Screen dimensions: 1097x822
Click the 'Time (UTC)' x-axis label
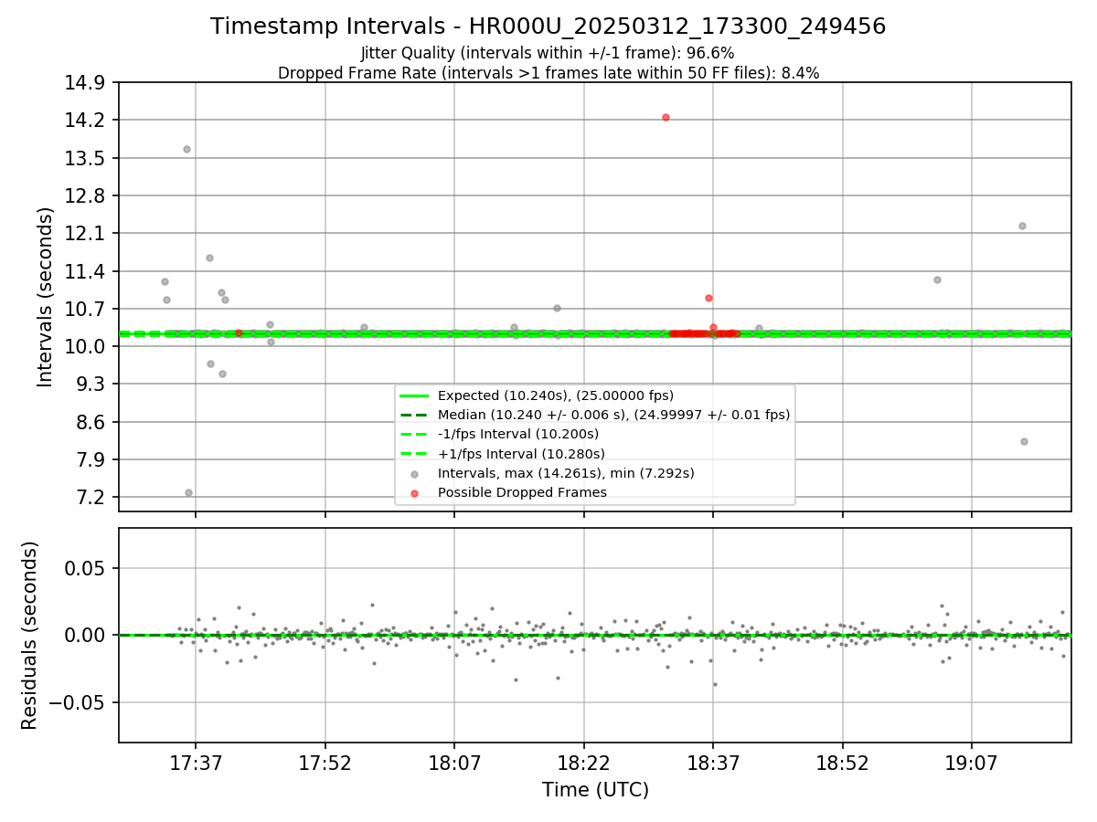[x=595, y=789]
